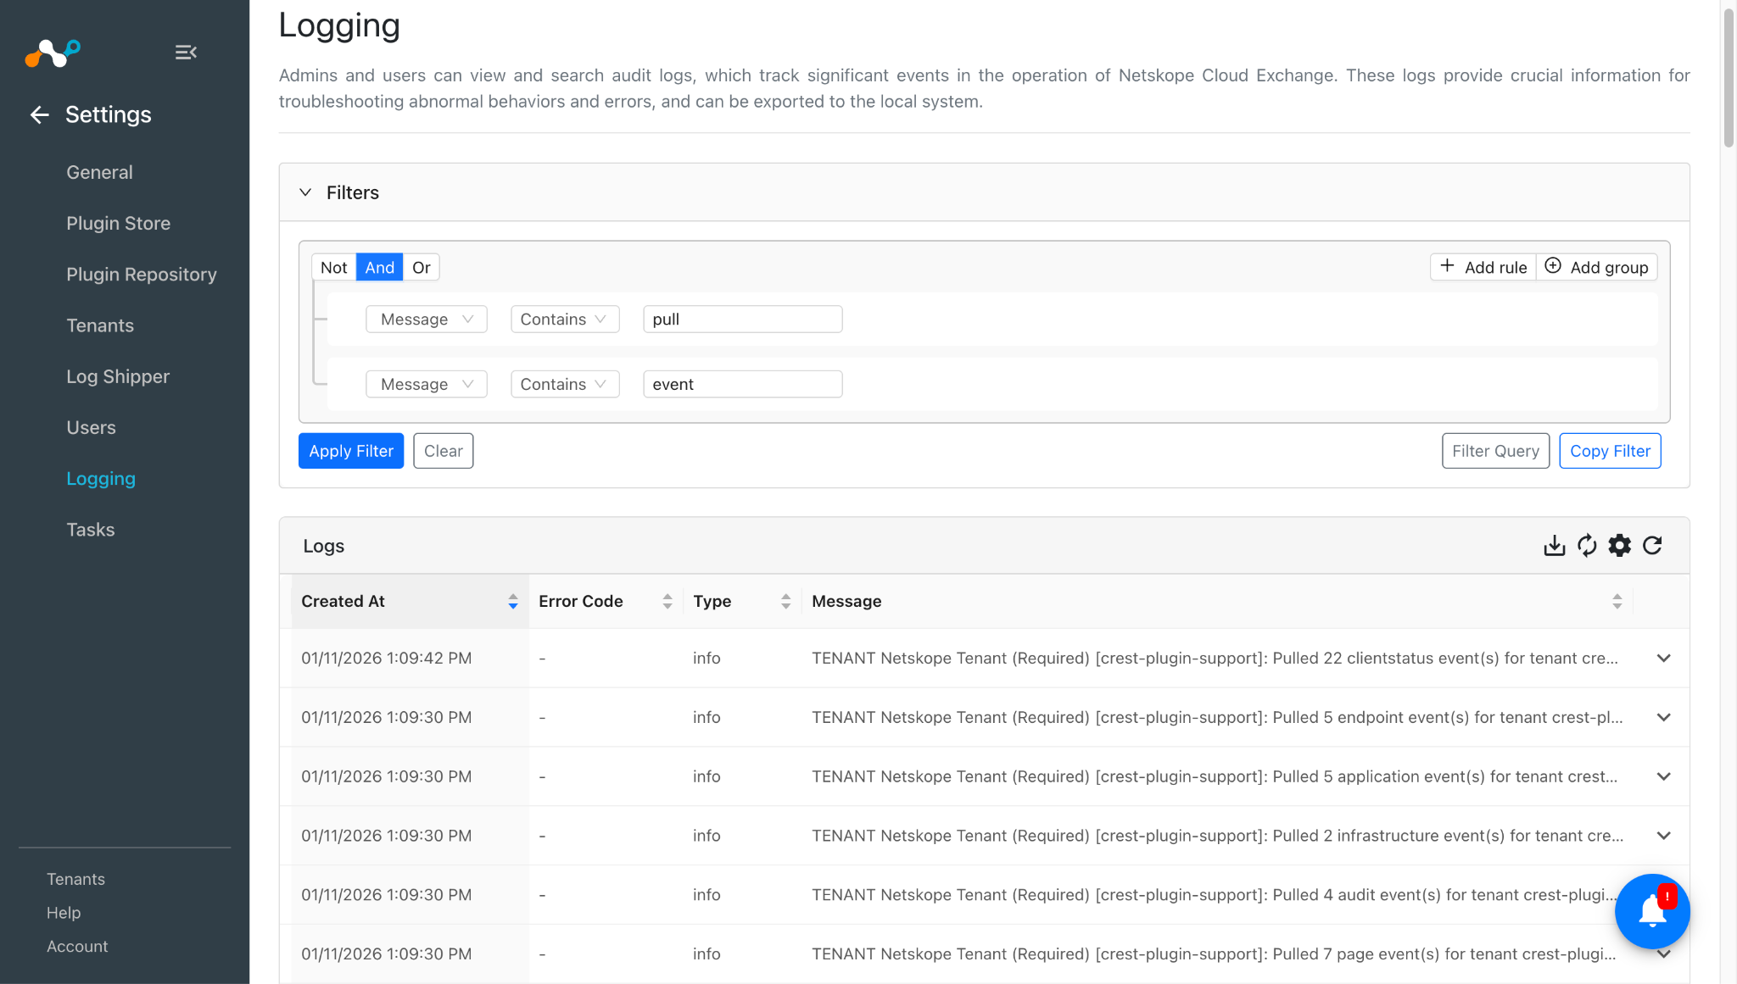Image resolution: width=1737 pixels, height=984 pixels.
Task: Open Contains dropdown in the 'event' rule
Action: (565, 385)
